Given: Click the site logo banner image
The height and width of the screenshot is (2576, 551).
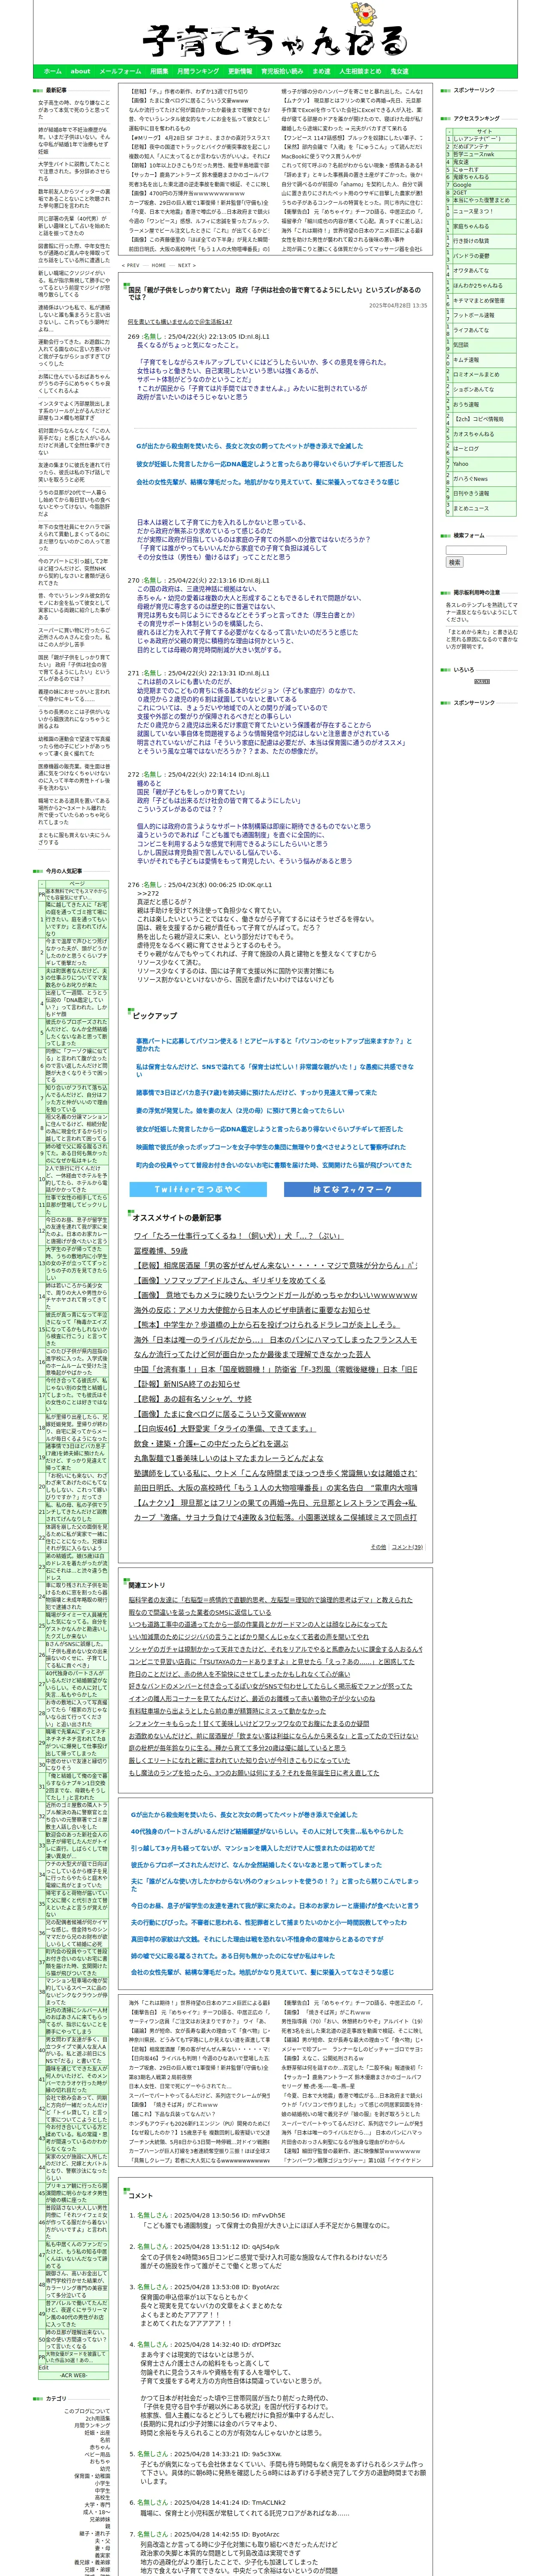Looking at the screenshot, I should (x=275, y=32).
